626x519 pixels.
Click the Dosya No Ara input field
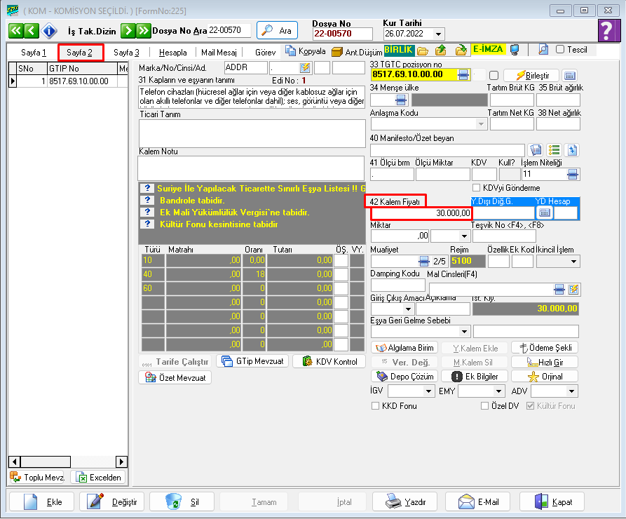[229, 30]
